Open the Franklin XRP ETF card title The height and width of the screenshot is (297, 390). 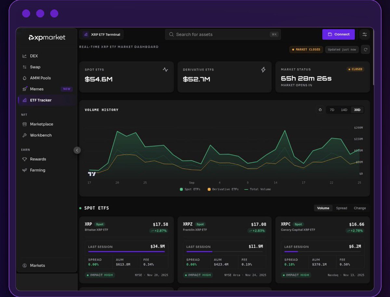click(195, 230)
